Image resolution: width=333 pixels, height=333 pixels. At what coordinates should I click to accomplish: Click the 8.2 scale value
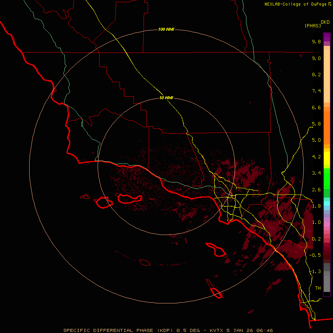click(316, 75)
